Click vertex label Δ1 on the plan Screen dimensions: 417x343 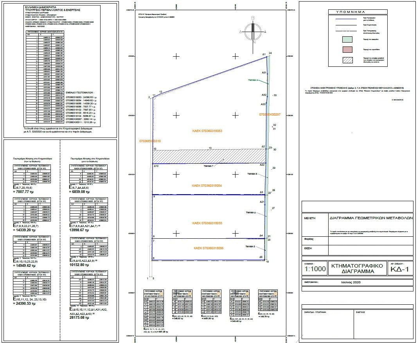(264, 54)
